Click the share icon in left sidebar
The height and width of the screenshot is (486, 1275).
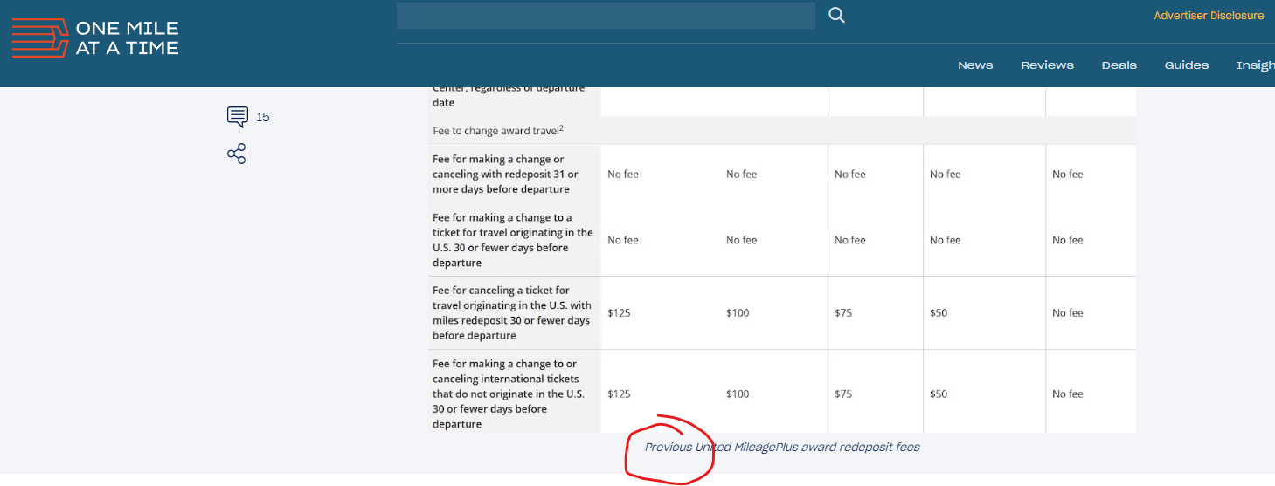click(x=236, y=154)
